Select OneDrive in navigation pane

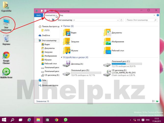tap(44, 35)
